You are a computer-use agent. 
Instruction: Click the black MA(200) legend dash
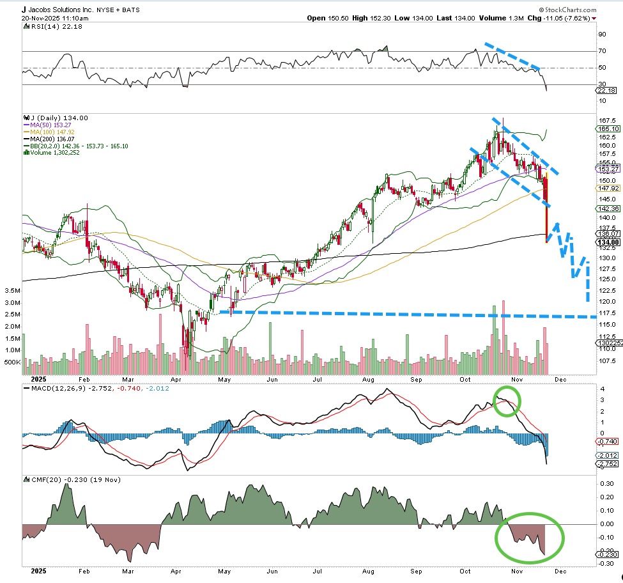[x=25, y=138]
